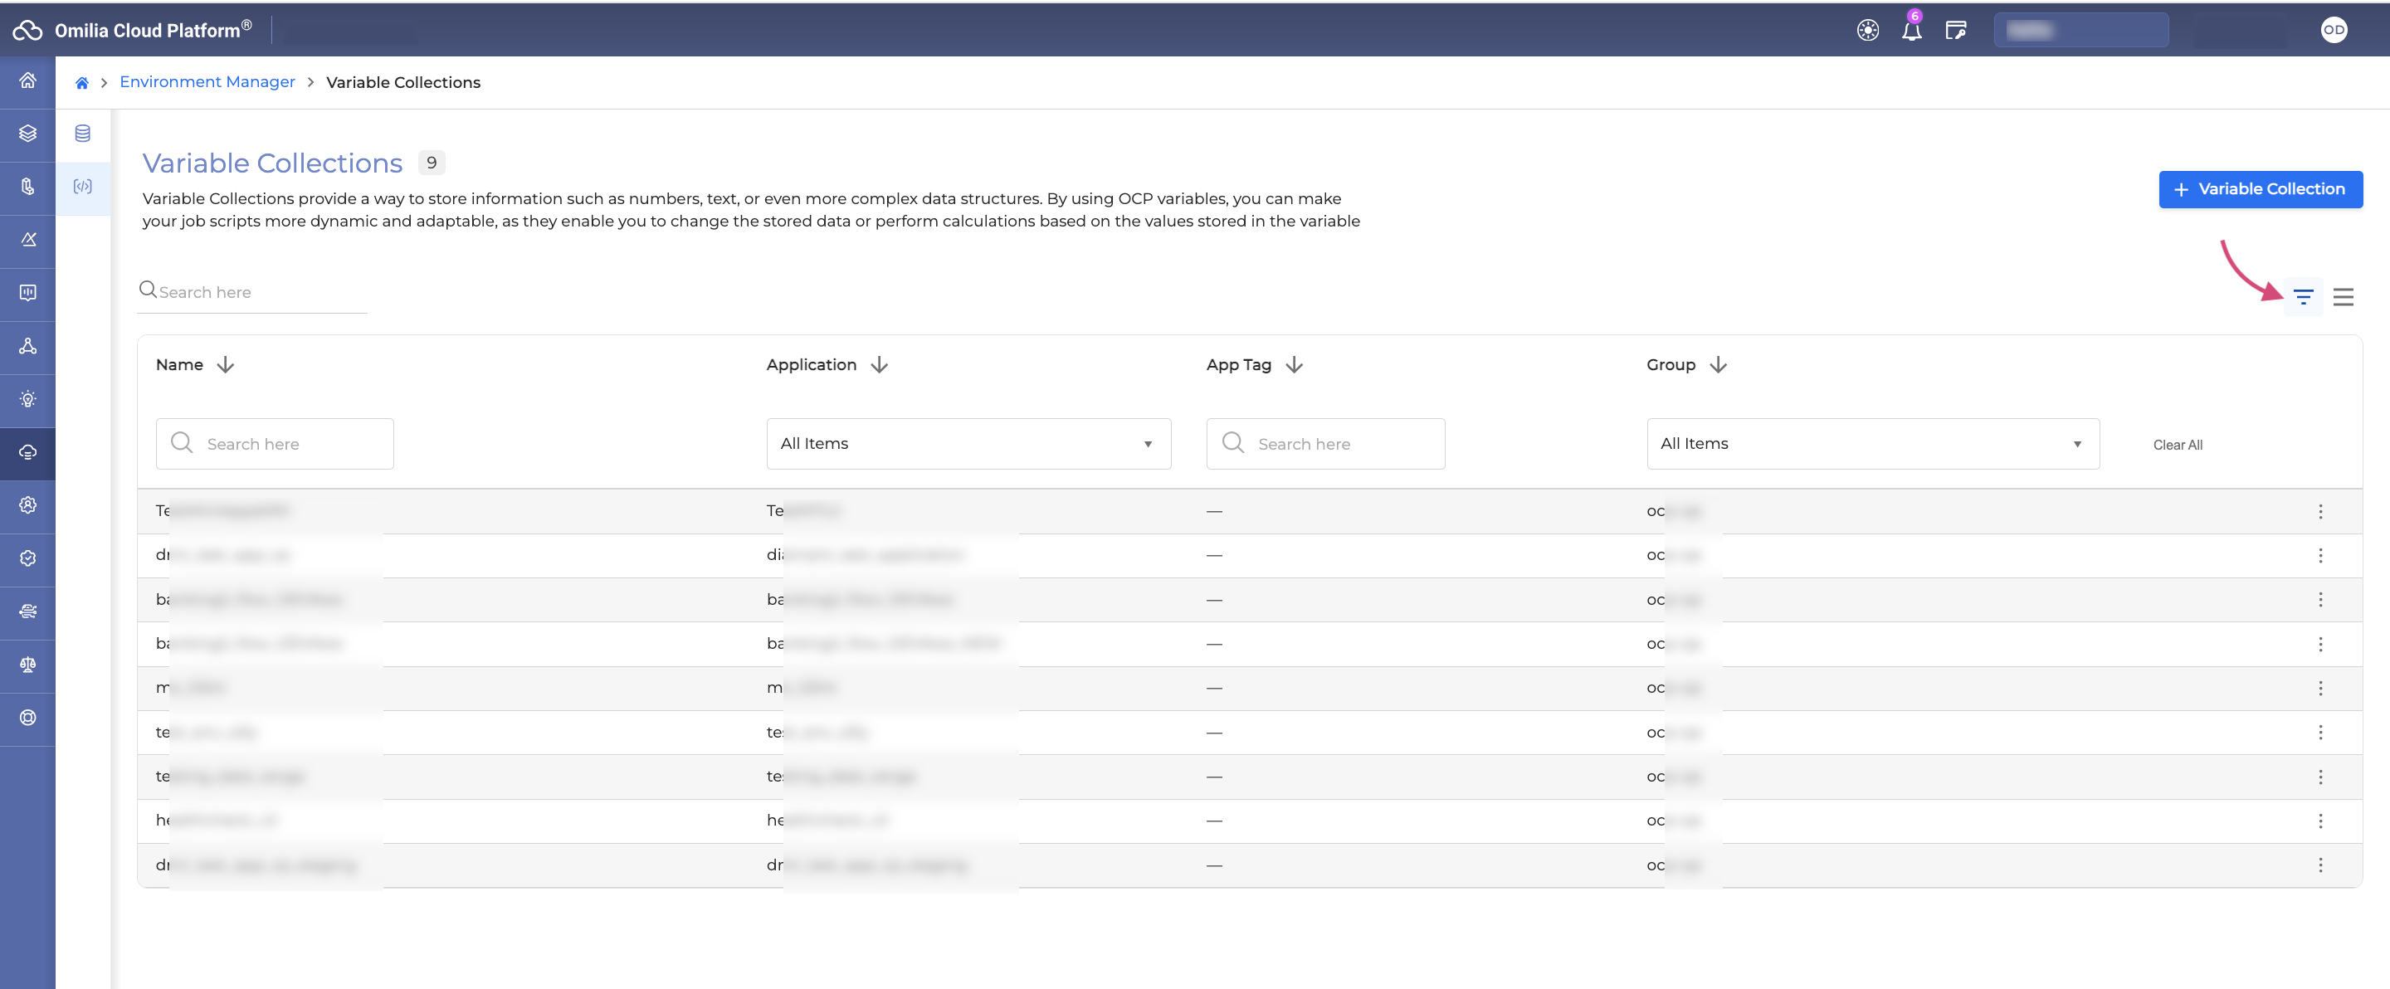Open the first row's three-dot menu
Image resolution: width=2390 pixels, height=989 pixels.
2320,511
